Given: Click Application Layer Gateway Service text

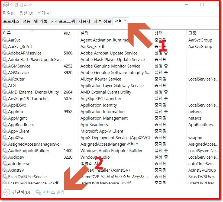Looking at the screenshot, I should (x=112, y=86).
